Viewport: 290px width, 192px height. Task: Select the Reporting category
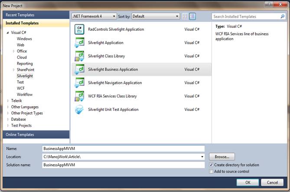[25, 64]
